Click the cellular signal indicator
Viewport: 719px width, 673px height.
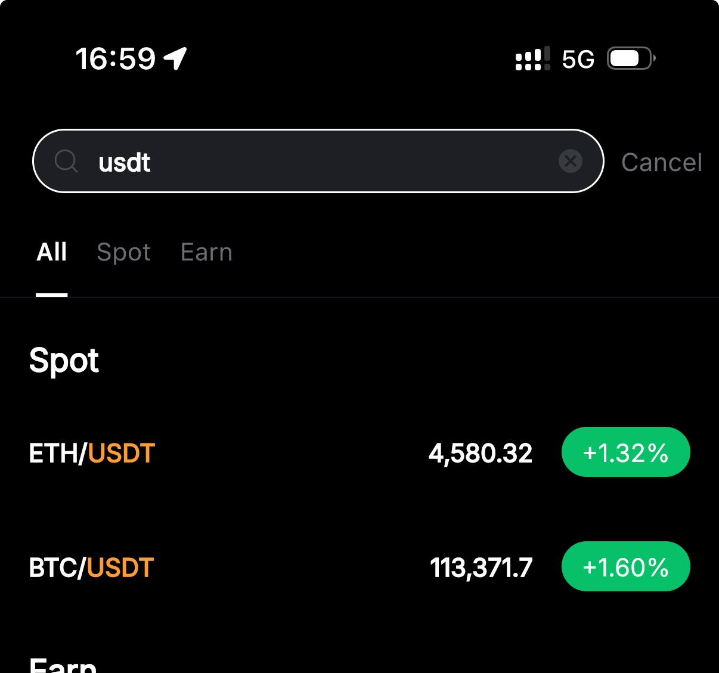(x=529, y=58)
